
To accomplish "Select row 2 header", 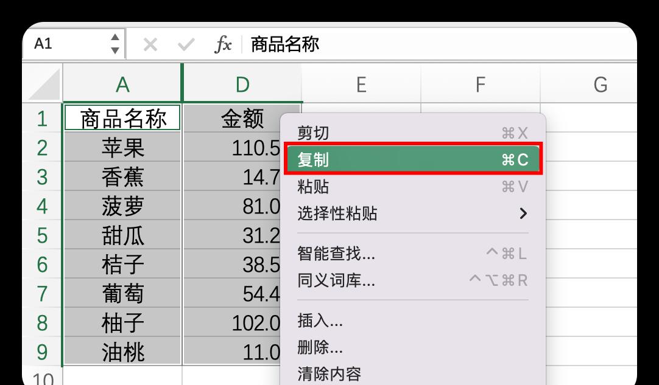I will 42,148.
